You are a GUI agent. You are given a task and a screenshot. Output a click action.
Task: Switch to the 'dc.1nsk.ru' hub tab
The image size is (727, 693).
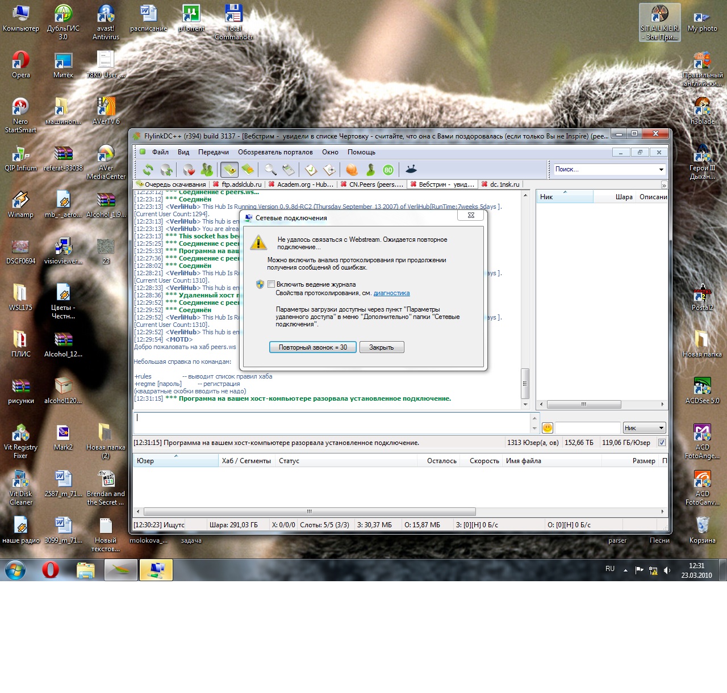pos(504,184)
